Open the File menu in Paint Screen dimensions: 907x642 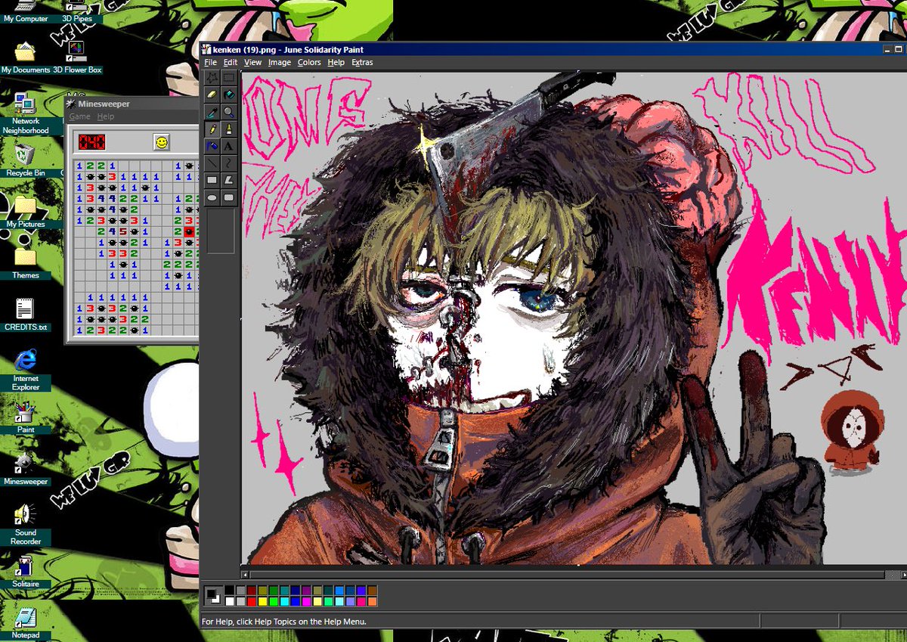pyautogui.click(x=210, y=62)
